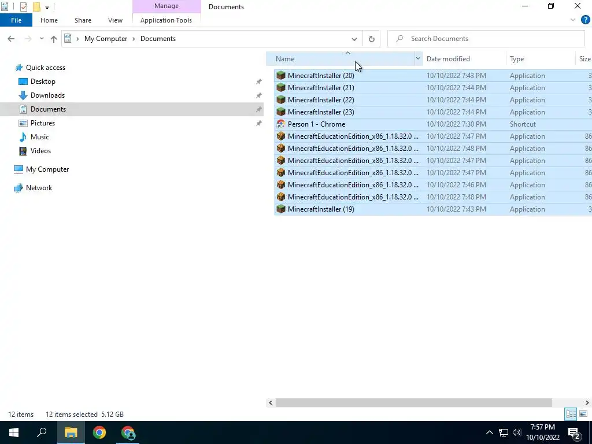Refresh the Documents folder view

[372, 39]
